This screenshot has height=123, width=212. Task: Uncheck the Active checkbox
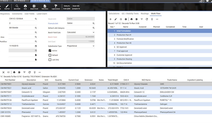coord(50,51)
